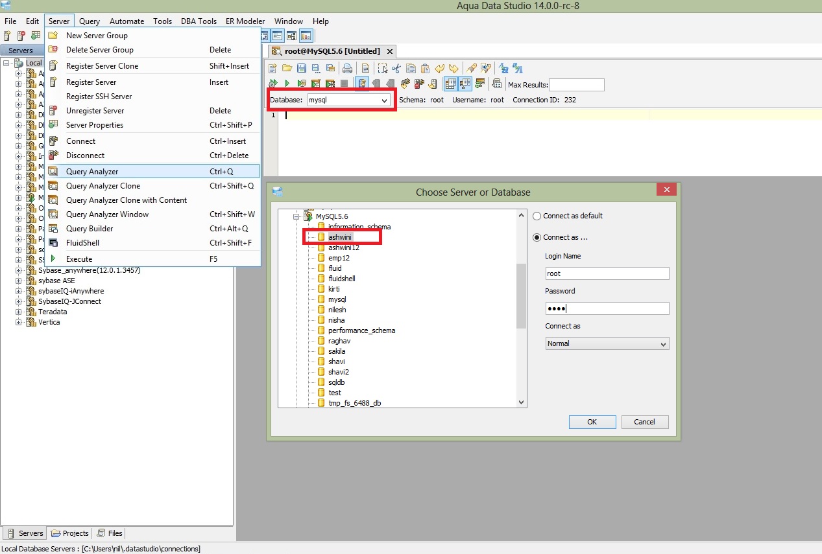
Task: Expand the Teradata server node
Action: 19,312
